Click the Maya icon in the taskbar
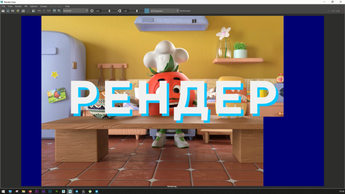Image resolution: width=345 pixels, height=194 pixels. 70,191
